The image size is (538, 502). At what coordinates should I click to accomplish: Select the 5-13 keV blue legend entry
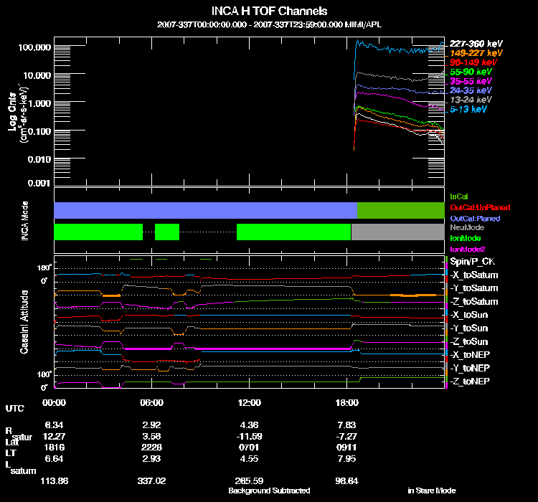point(468,109)
